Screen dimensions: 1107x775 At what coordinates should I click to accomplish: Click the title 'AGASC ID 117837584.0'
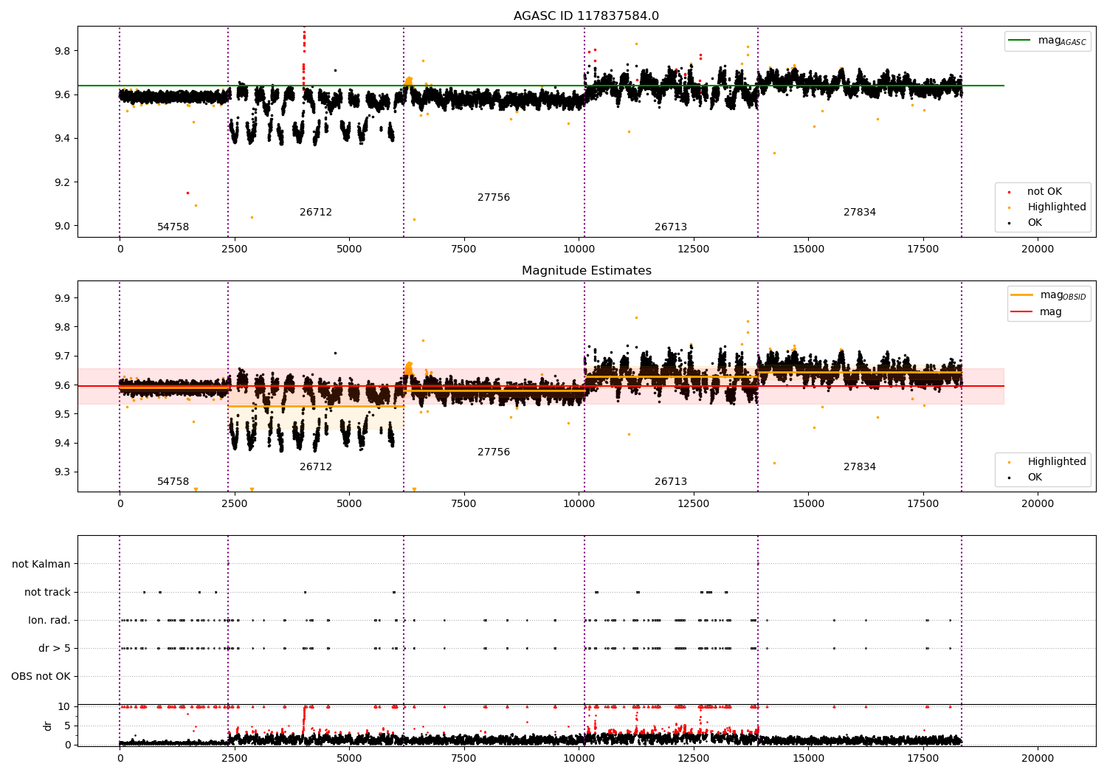(x=587, y=16)
